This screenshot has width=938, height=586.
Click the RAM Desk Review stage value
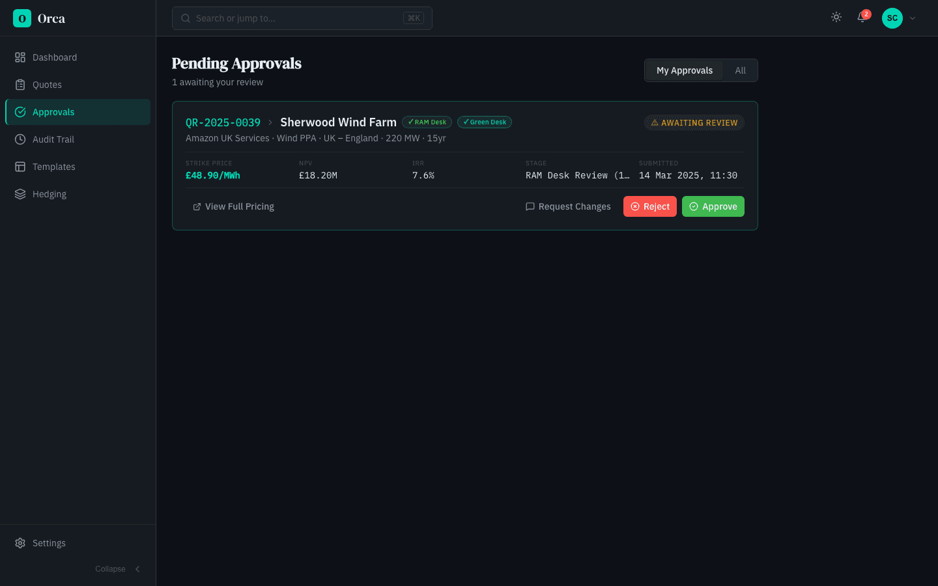578,175
